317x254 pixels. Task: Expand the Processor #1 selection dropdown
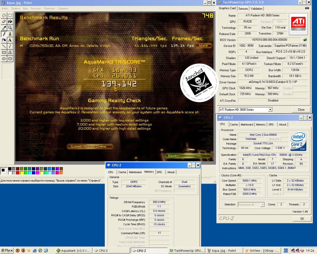[262, 204]
